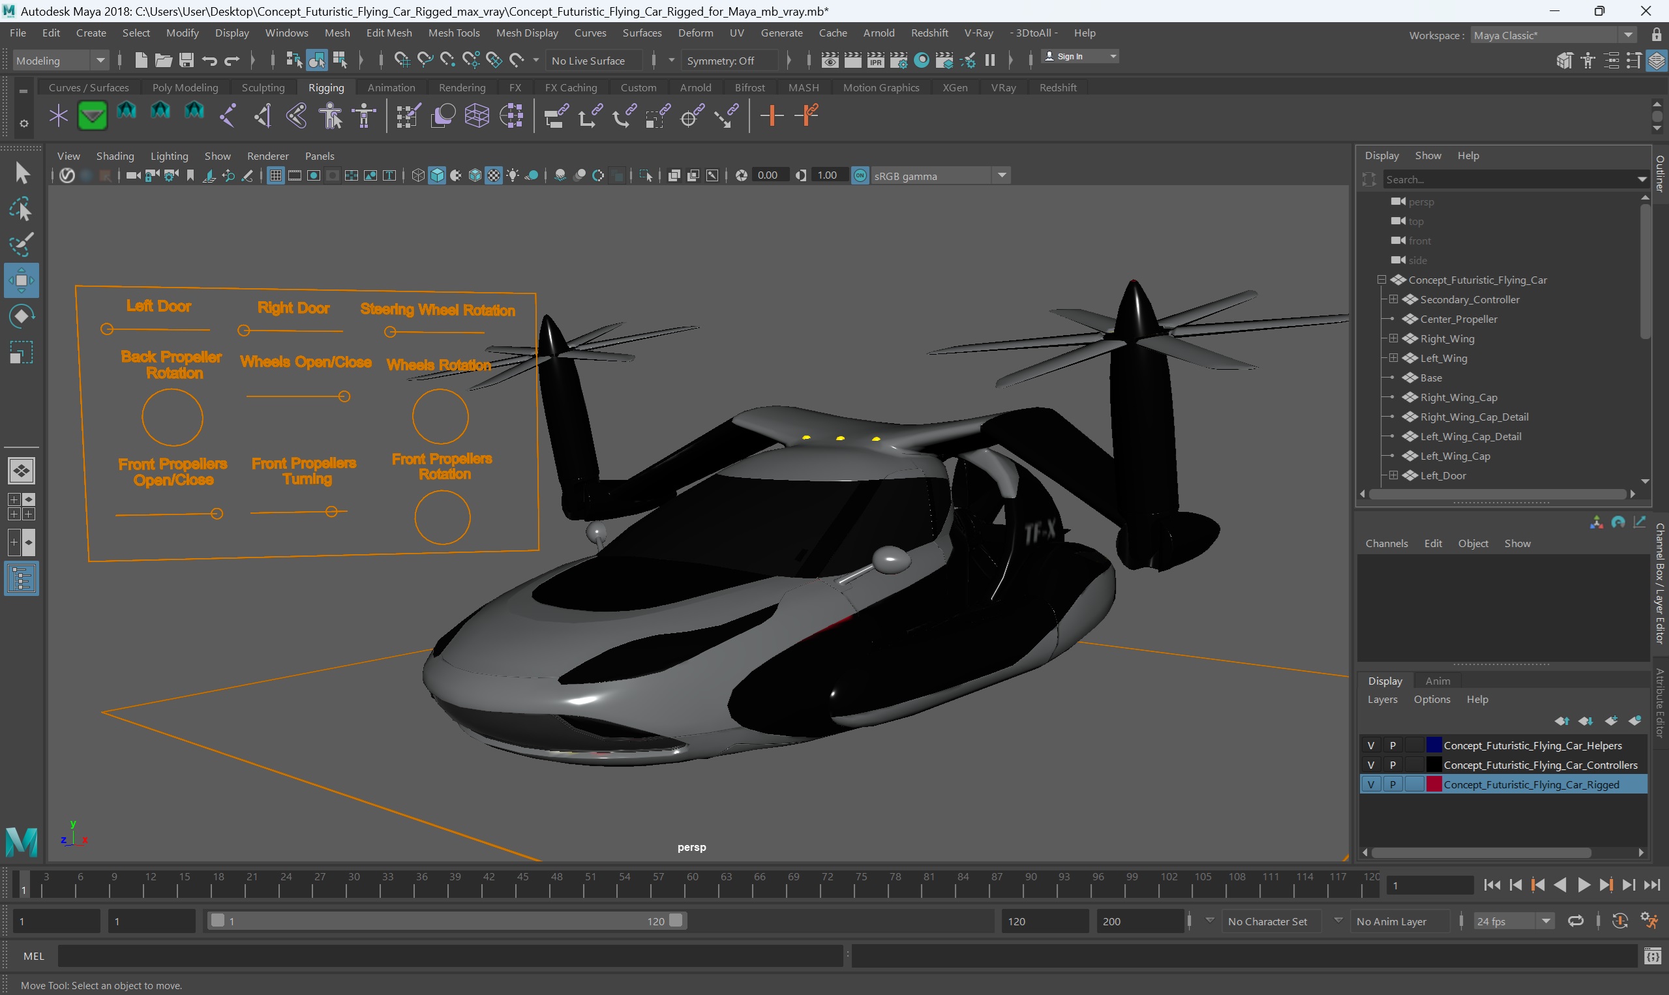Click the Wheels Open/Close control button
Screen dimensions: 1669x995
pyautogui.click(x=345, y=397)
